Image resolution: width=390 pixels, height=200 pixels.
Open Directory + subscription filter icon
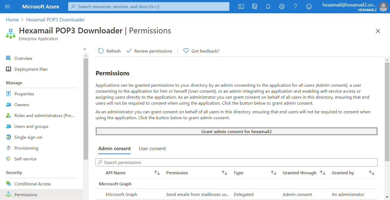(x=255, y=7)
